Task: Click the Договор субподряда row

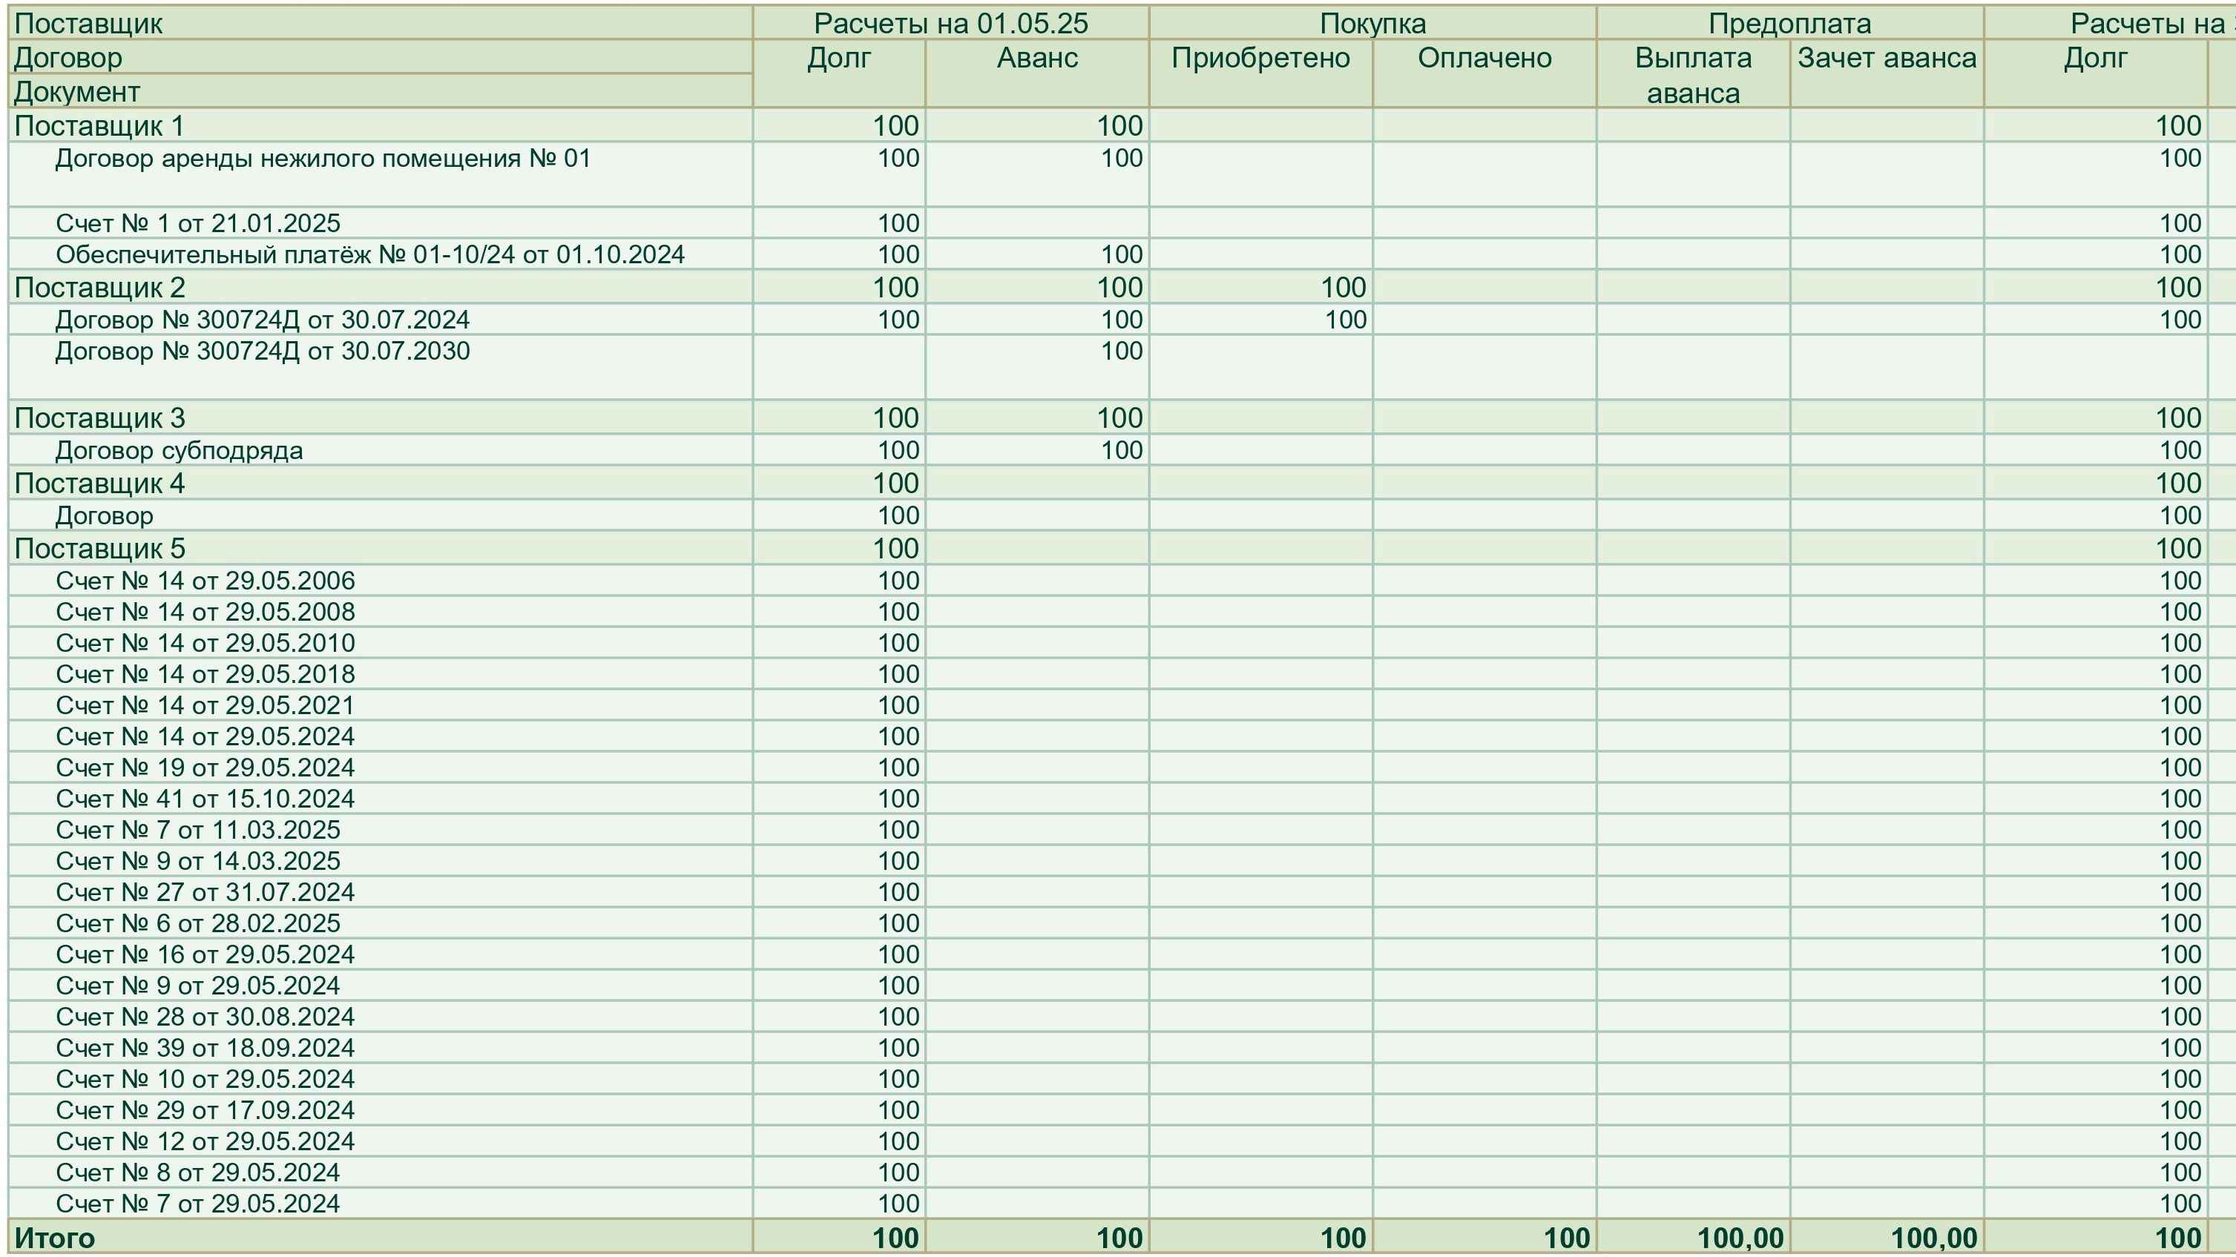Action: (x=179, y=451)
